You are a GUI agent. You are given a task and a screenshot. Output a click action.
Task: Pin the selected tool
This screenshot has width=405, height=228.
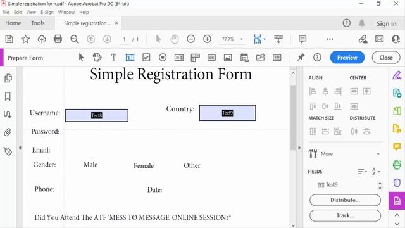click(x=301, y=57)
